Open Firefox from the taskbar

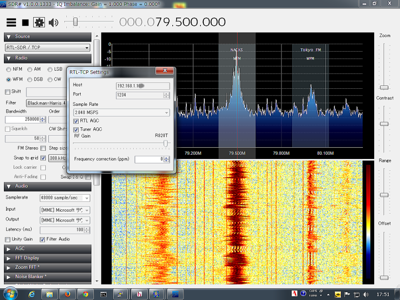[67, 294]
